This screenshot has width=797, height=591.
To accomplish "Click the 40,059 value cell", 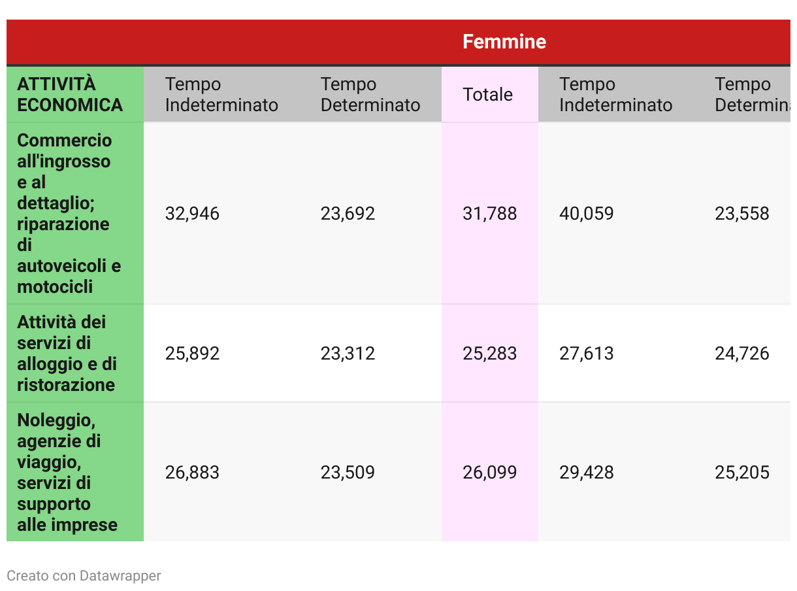I will [x=586, y=214].
